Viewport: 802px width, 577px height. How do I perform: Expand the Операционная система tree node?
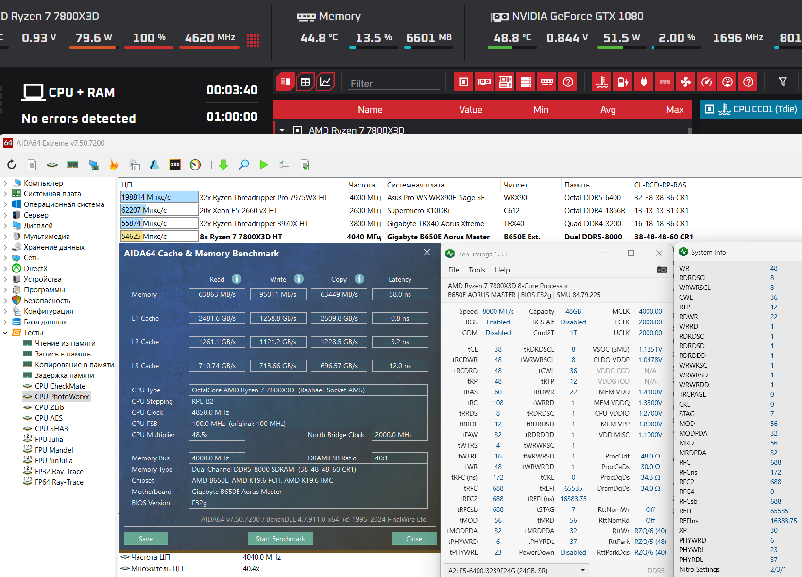tap(5, 204)
